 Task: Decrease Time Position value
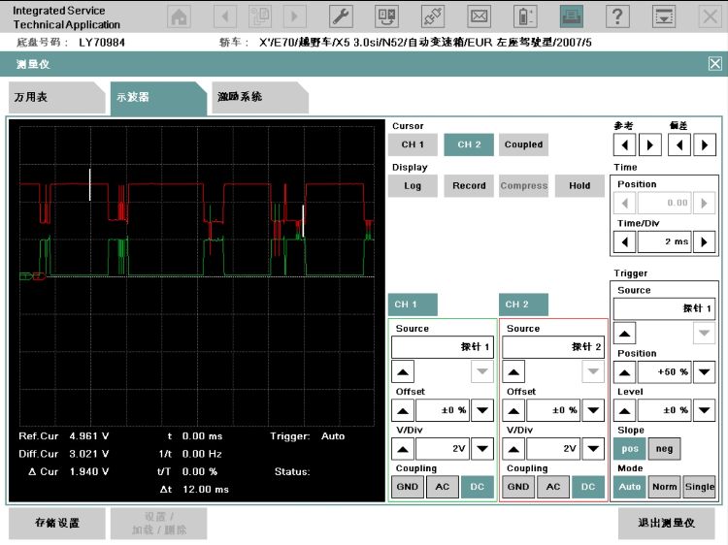coord(624,203)
